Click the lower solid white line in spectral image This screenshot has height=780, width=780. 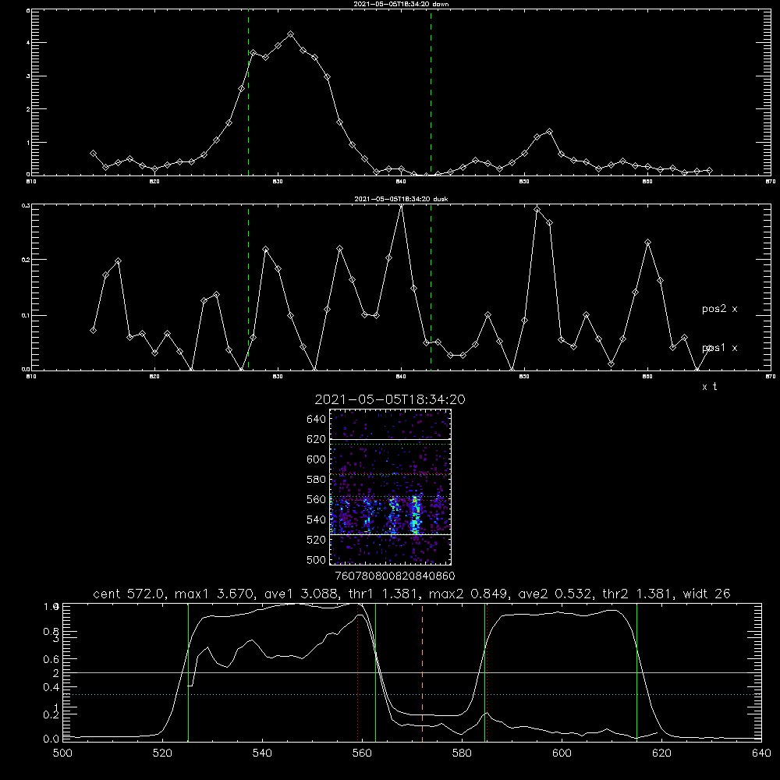coord(391,534)
